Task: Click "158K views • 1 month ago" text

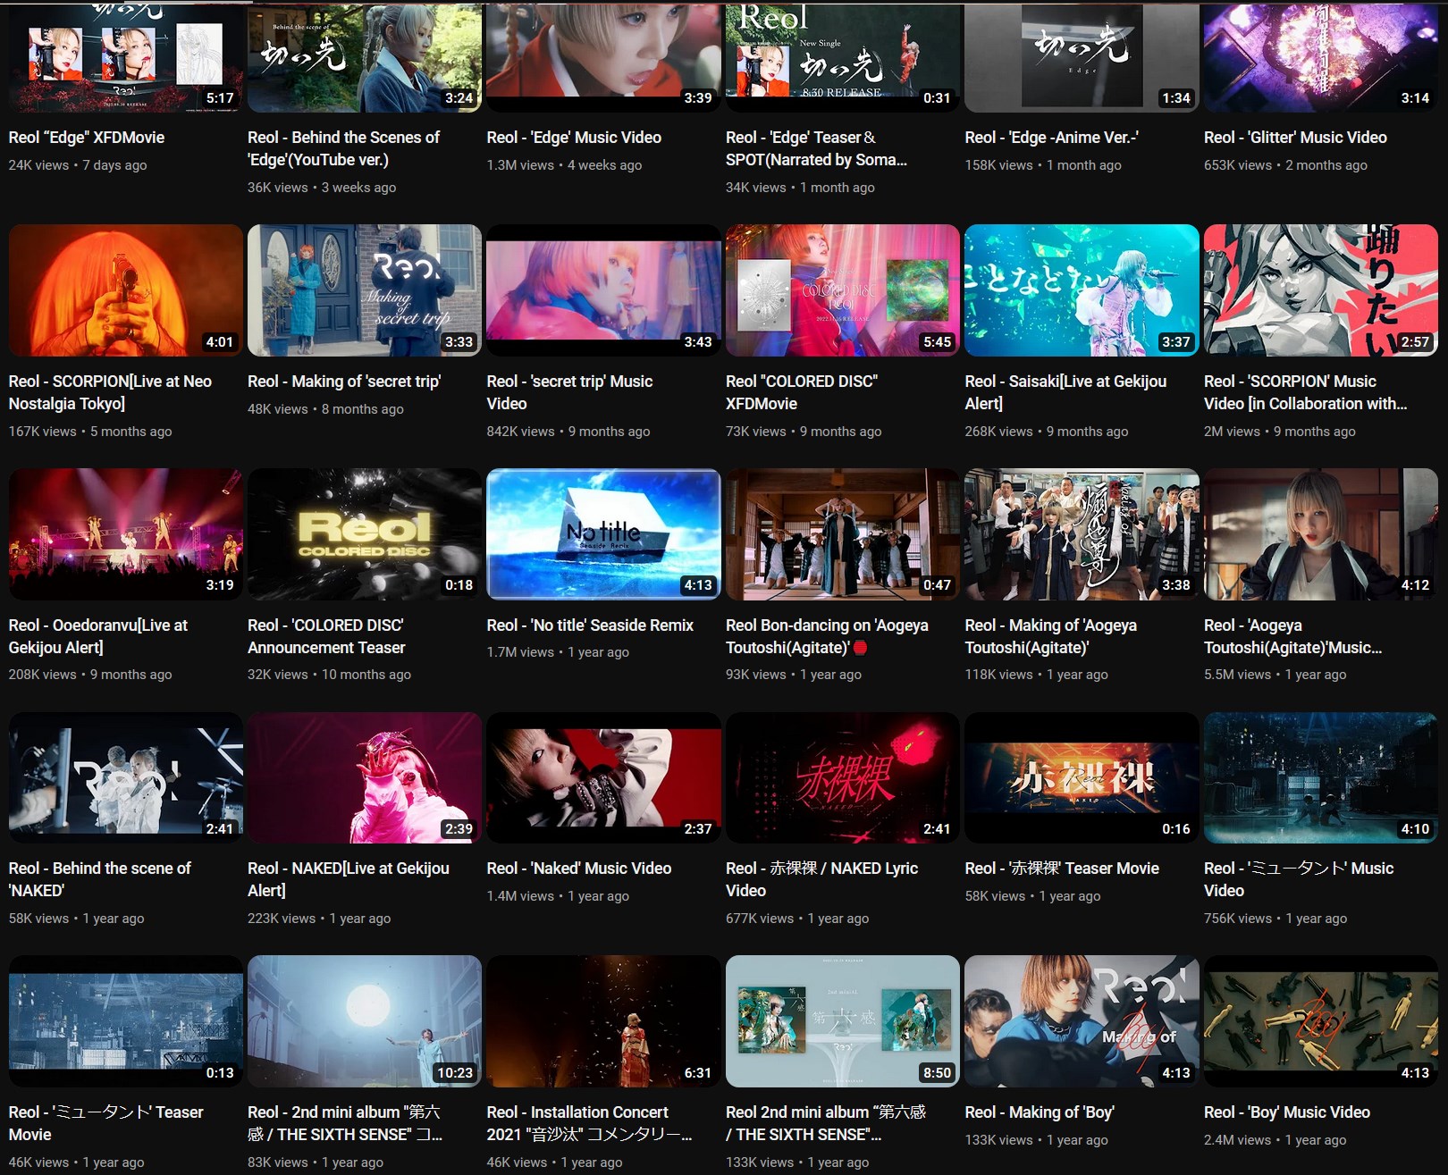Action: coord(1043,165)
